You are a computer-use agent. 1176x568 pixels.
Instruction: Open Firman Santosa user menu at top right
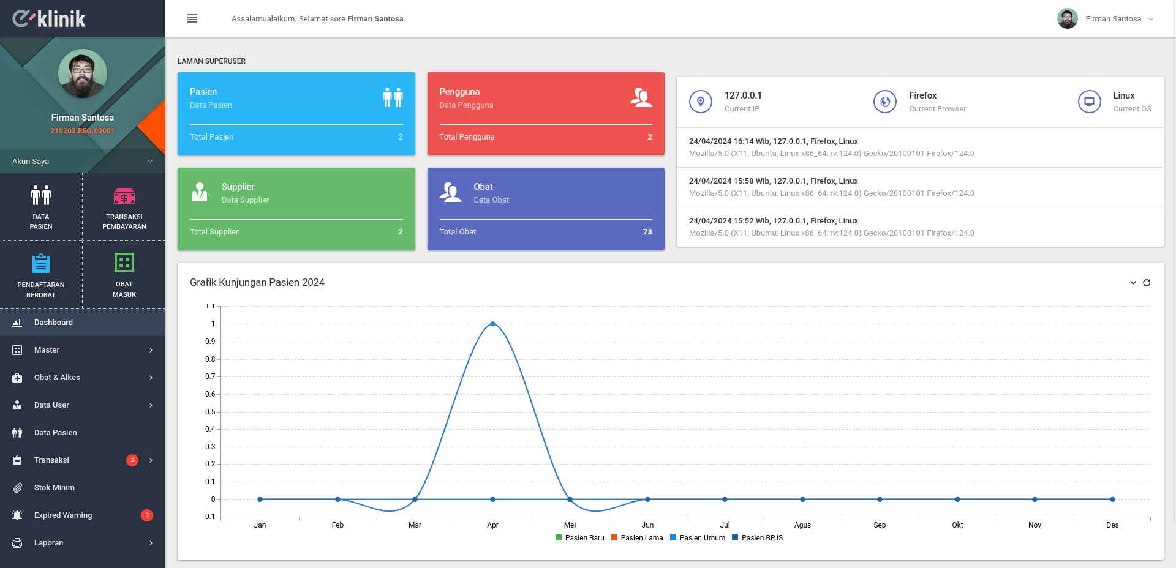pos(1106,19)
